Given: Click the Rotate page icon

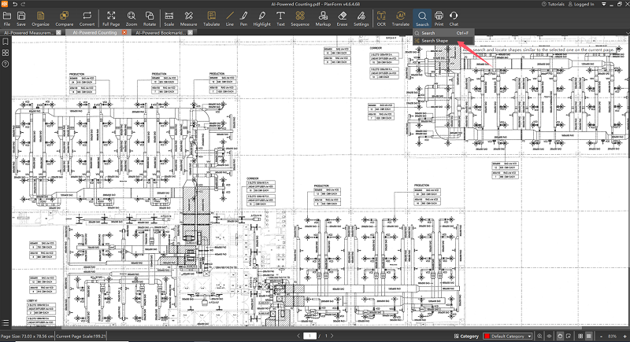Looking at the screenshot, I should [x=147, y=18].
